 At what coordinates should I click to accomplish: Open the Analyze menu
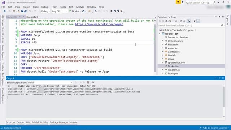pyautogui.click(x=80, y=7)
